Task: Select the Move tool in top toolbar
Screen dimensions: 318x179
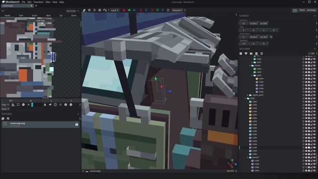Action: pos(84,10)
